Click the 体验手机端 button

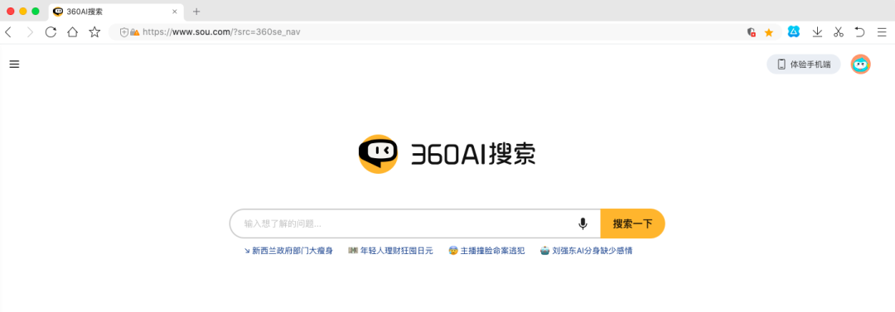(804, 65)
